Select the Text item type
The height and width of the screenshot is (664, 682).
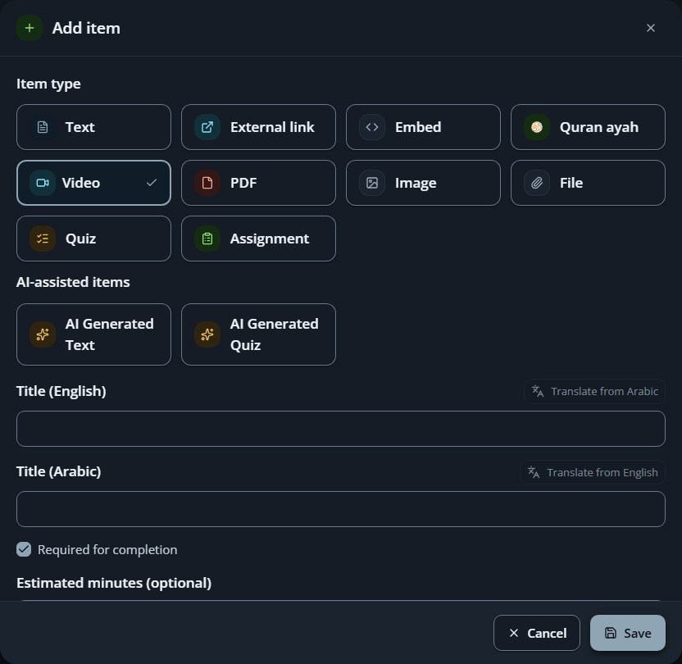pyautogui.click(x=93, y=127)
